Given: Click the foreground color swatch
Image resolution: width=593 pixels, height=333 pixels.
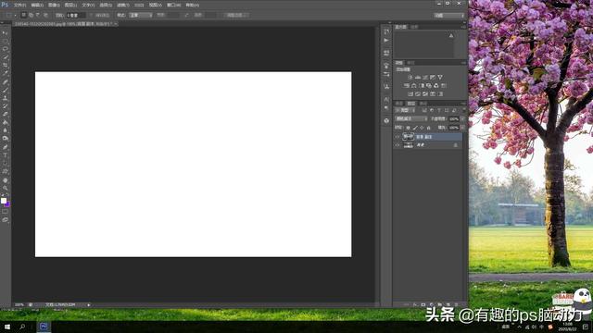Looking at the screenshot, I should tap(4, 201).
